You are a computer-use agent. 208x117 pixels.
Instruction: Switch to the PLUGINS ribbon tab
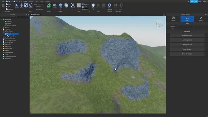[x=48, y=1]
